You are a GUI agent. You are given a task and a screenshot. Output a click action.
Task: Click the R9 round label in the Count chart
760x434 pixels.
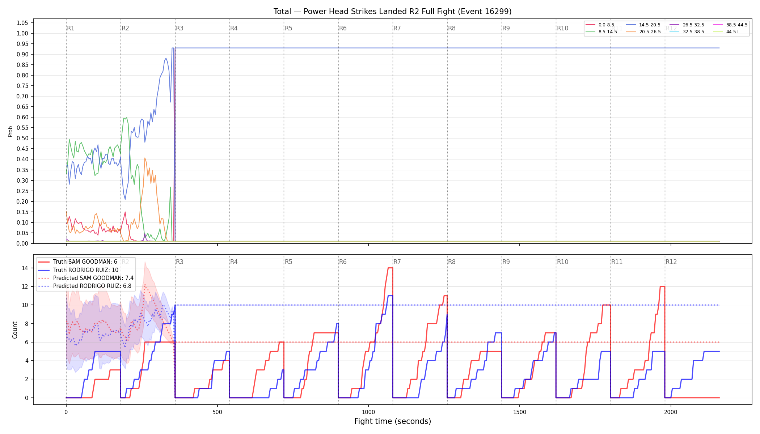pos(506,262)
